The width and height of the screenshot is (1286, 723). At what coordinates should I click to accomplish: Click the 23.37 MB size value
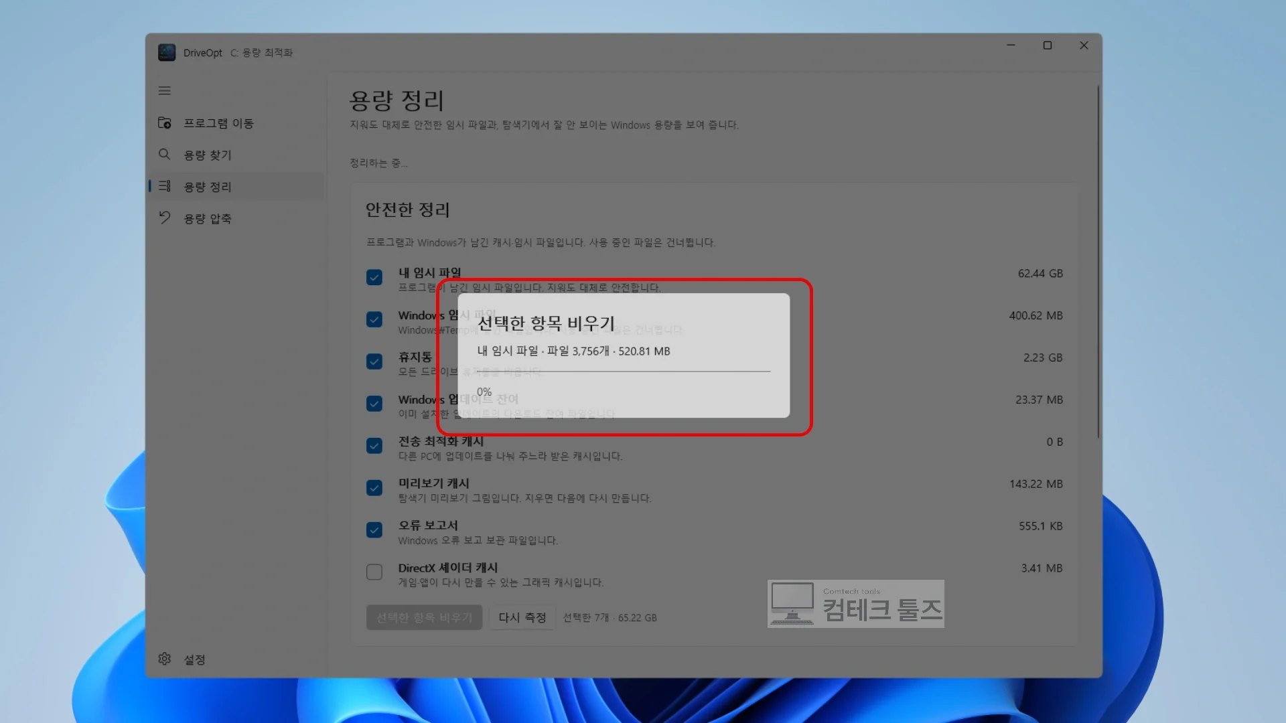1039,400
